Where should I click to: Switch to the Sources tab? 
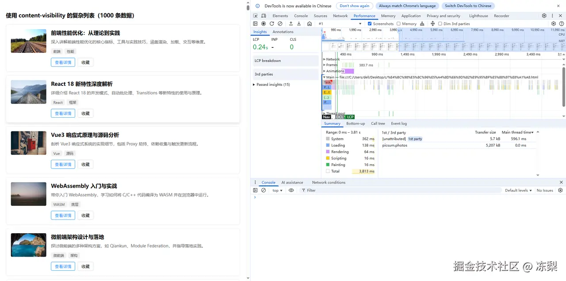pyautogui.click(x=321, y=15)
